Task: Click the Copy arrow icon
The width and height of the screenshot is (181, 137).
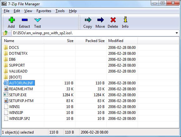Action: (88, 20)
